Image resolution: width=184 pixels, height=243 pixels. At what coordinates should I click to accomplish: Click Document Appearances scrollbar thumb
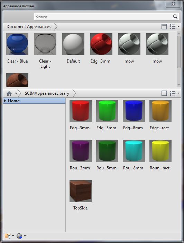point(179,52)
